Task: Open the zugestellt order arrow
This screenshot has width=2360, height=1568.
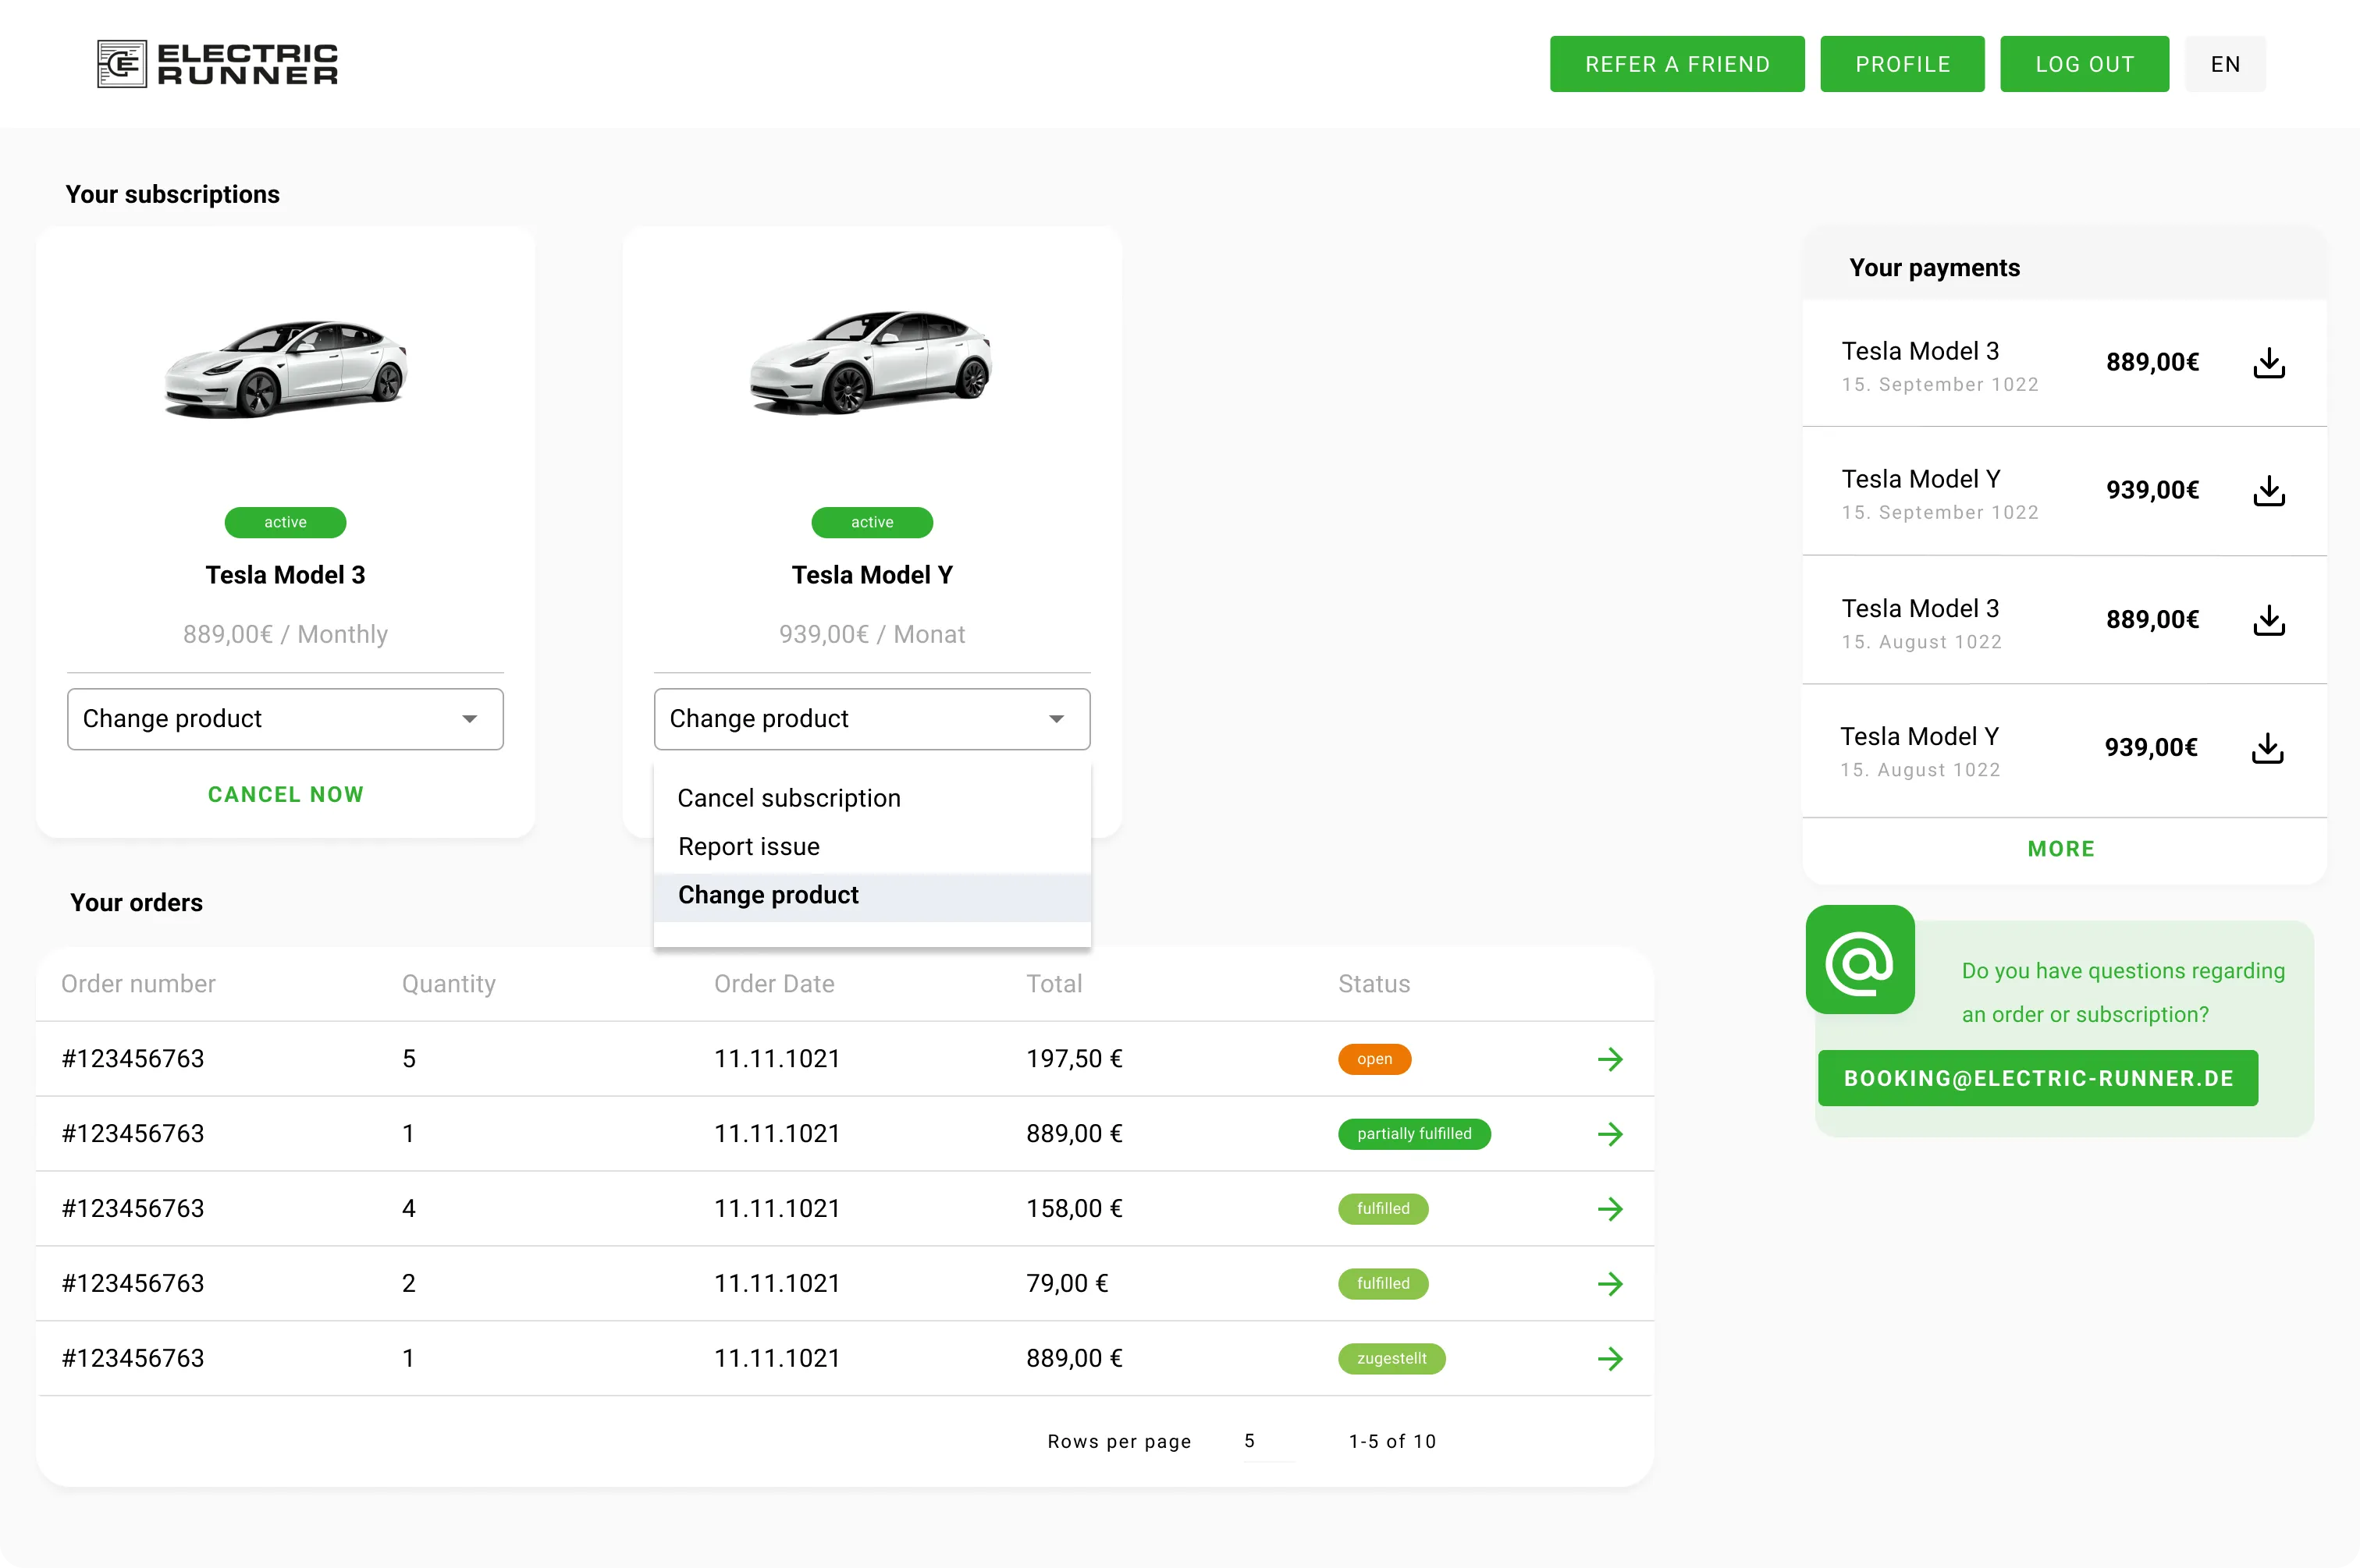Action: (1610, 1359)
